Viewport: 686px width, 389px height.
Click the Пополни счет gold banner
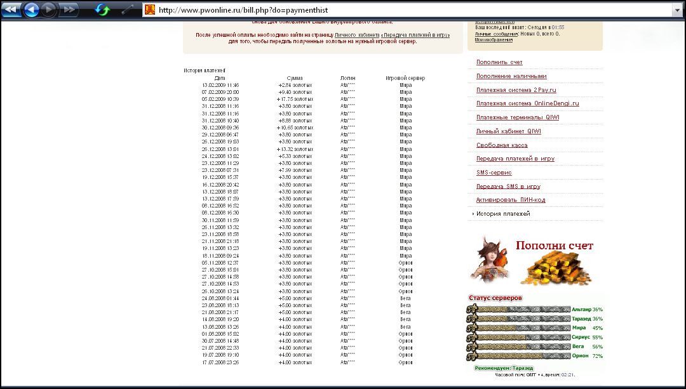(532, 261)
